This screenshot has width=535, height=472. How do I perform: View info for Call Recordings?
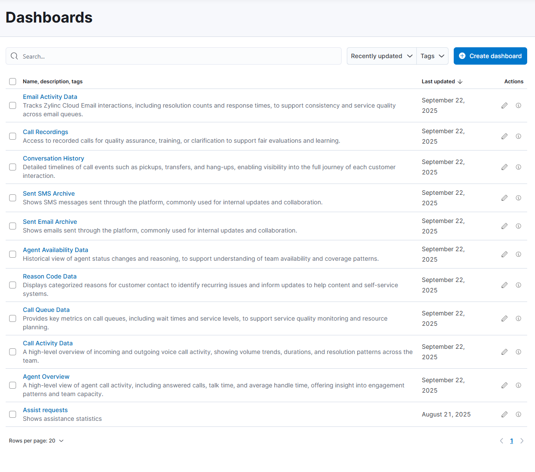click(x=518, y=136)
